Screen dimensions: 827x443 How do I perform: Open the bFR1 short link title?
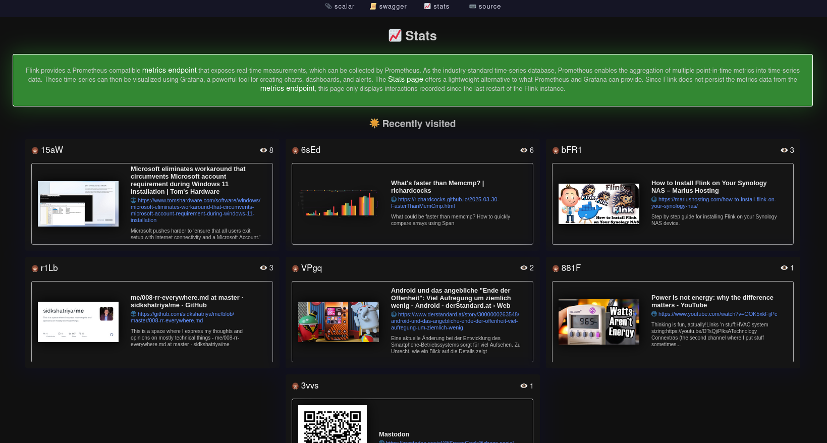(572, 150)
